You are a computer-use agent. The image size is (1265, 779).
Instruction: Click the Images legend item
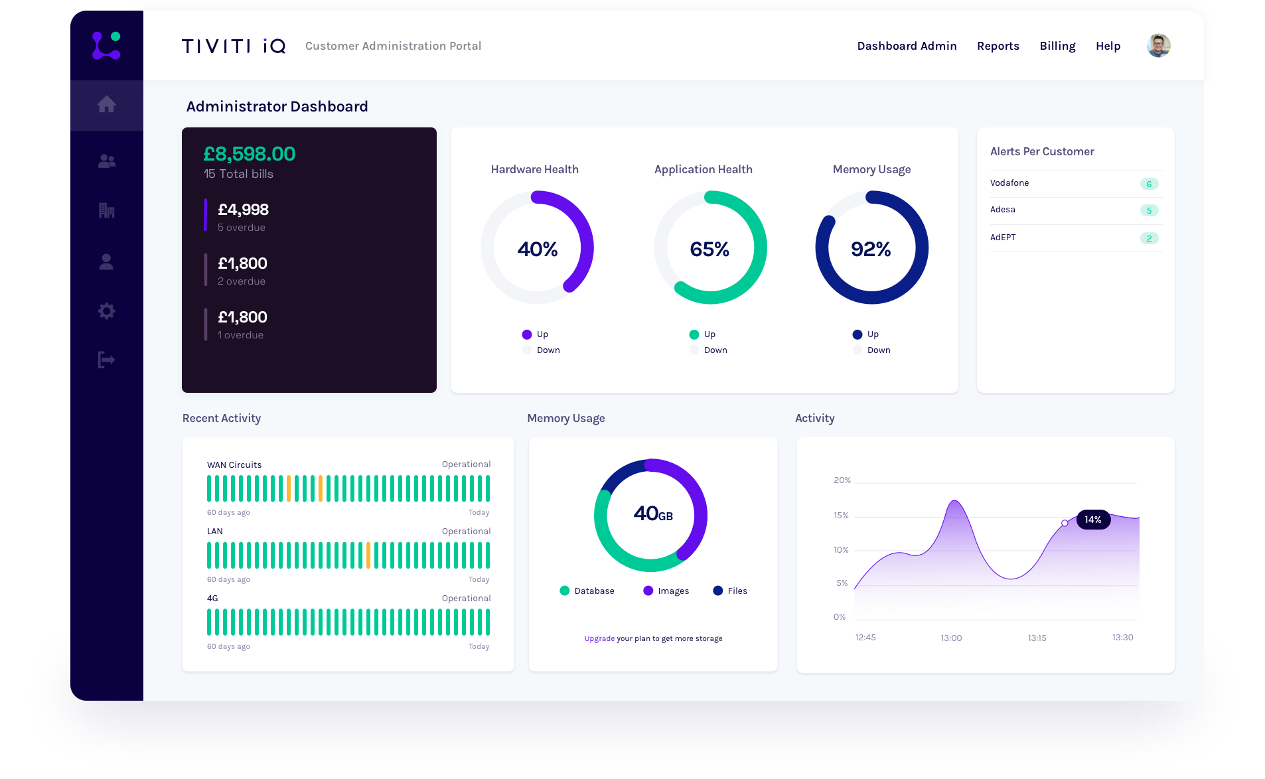click(666, 591)
